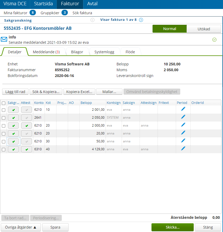
Task: Select the row checkbox for 50,00
Action: click(3, 142)
